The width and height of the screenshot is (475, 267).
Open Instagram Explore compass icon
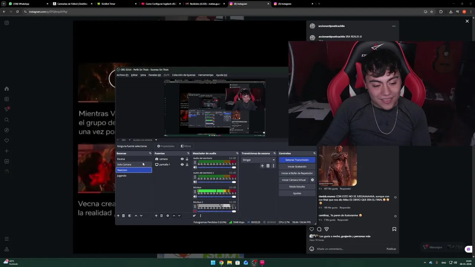pyautogui.click(x=7, y=130)
